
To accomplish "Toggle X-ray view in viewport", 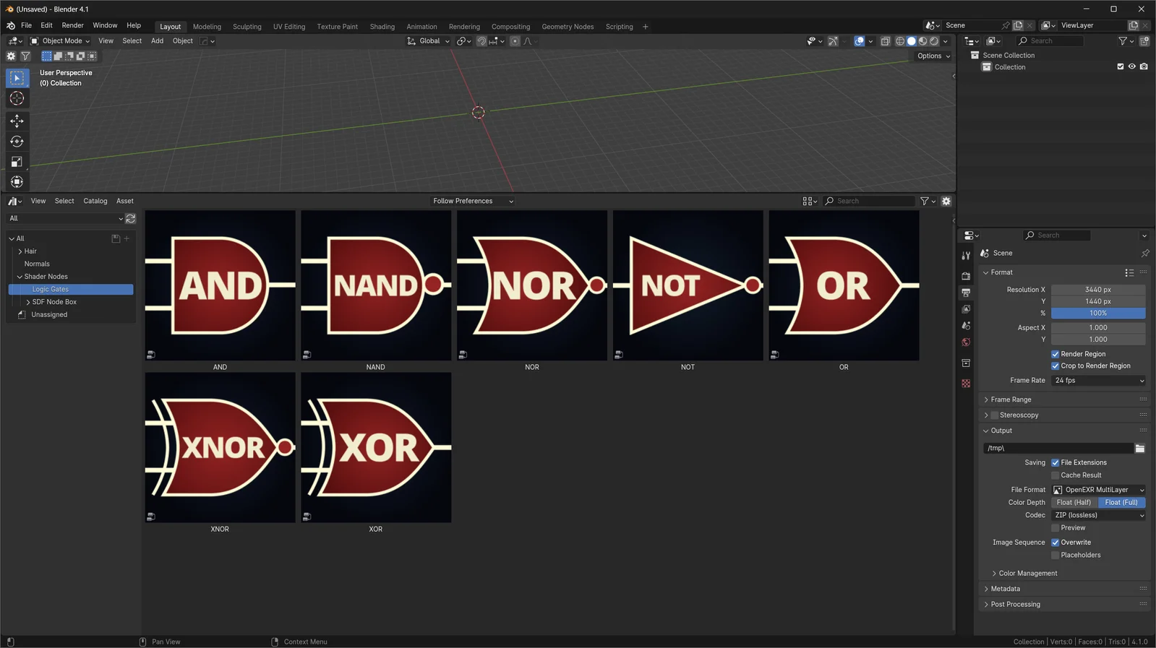I will tap(885, 41).
